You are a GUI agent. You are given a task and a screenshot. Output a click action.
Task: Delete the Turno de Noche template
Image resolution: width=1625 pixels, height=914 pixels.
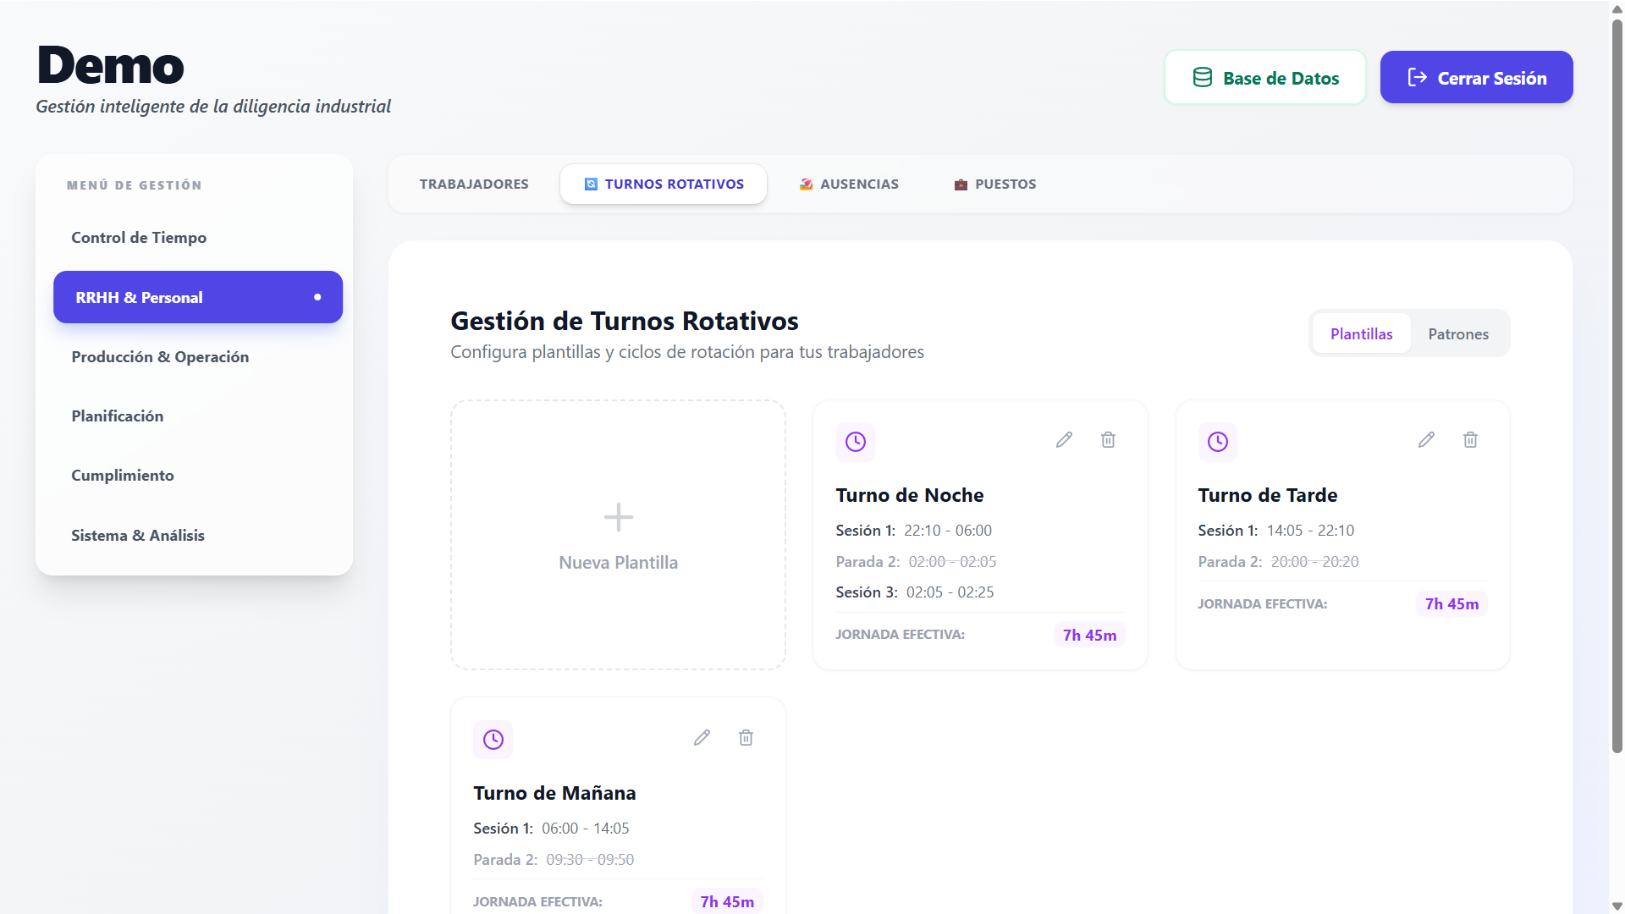click(1108, 440)
